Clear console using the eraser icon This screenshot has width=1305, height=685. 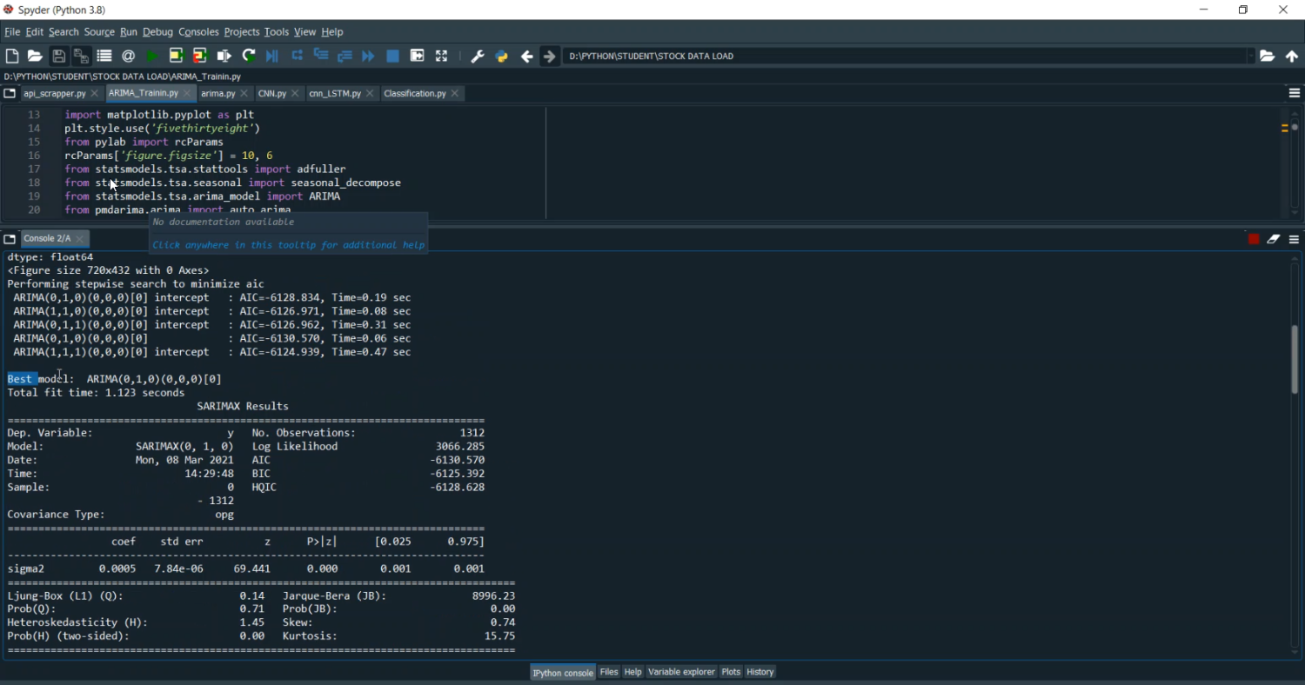1274,238
